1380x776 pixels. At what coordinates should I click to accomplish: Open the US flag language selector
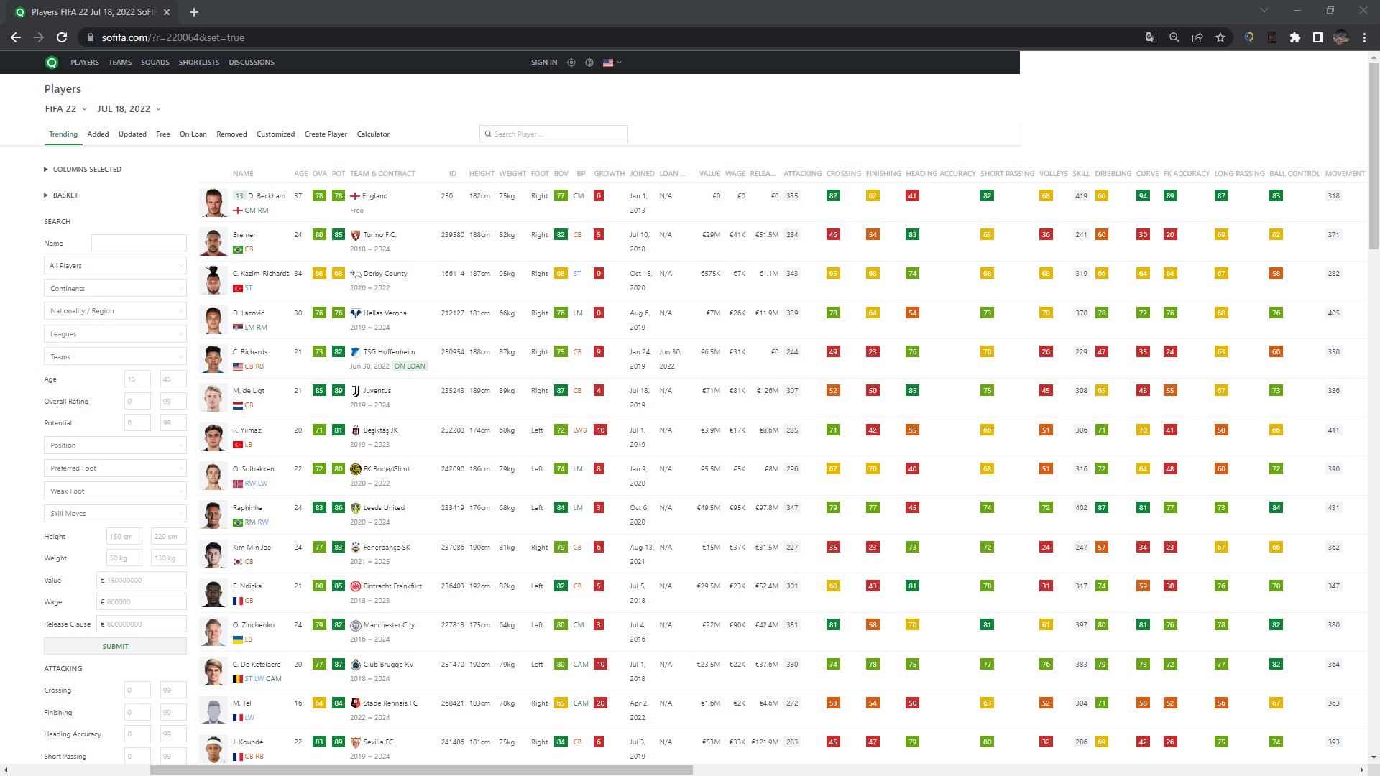click(612, 63)
